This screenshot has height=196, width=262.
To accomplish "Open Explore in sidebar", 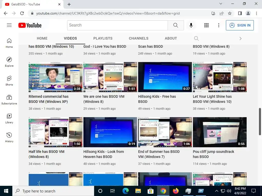I will [9, 62].
